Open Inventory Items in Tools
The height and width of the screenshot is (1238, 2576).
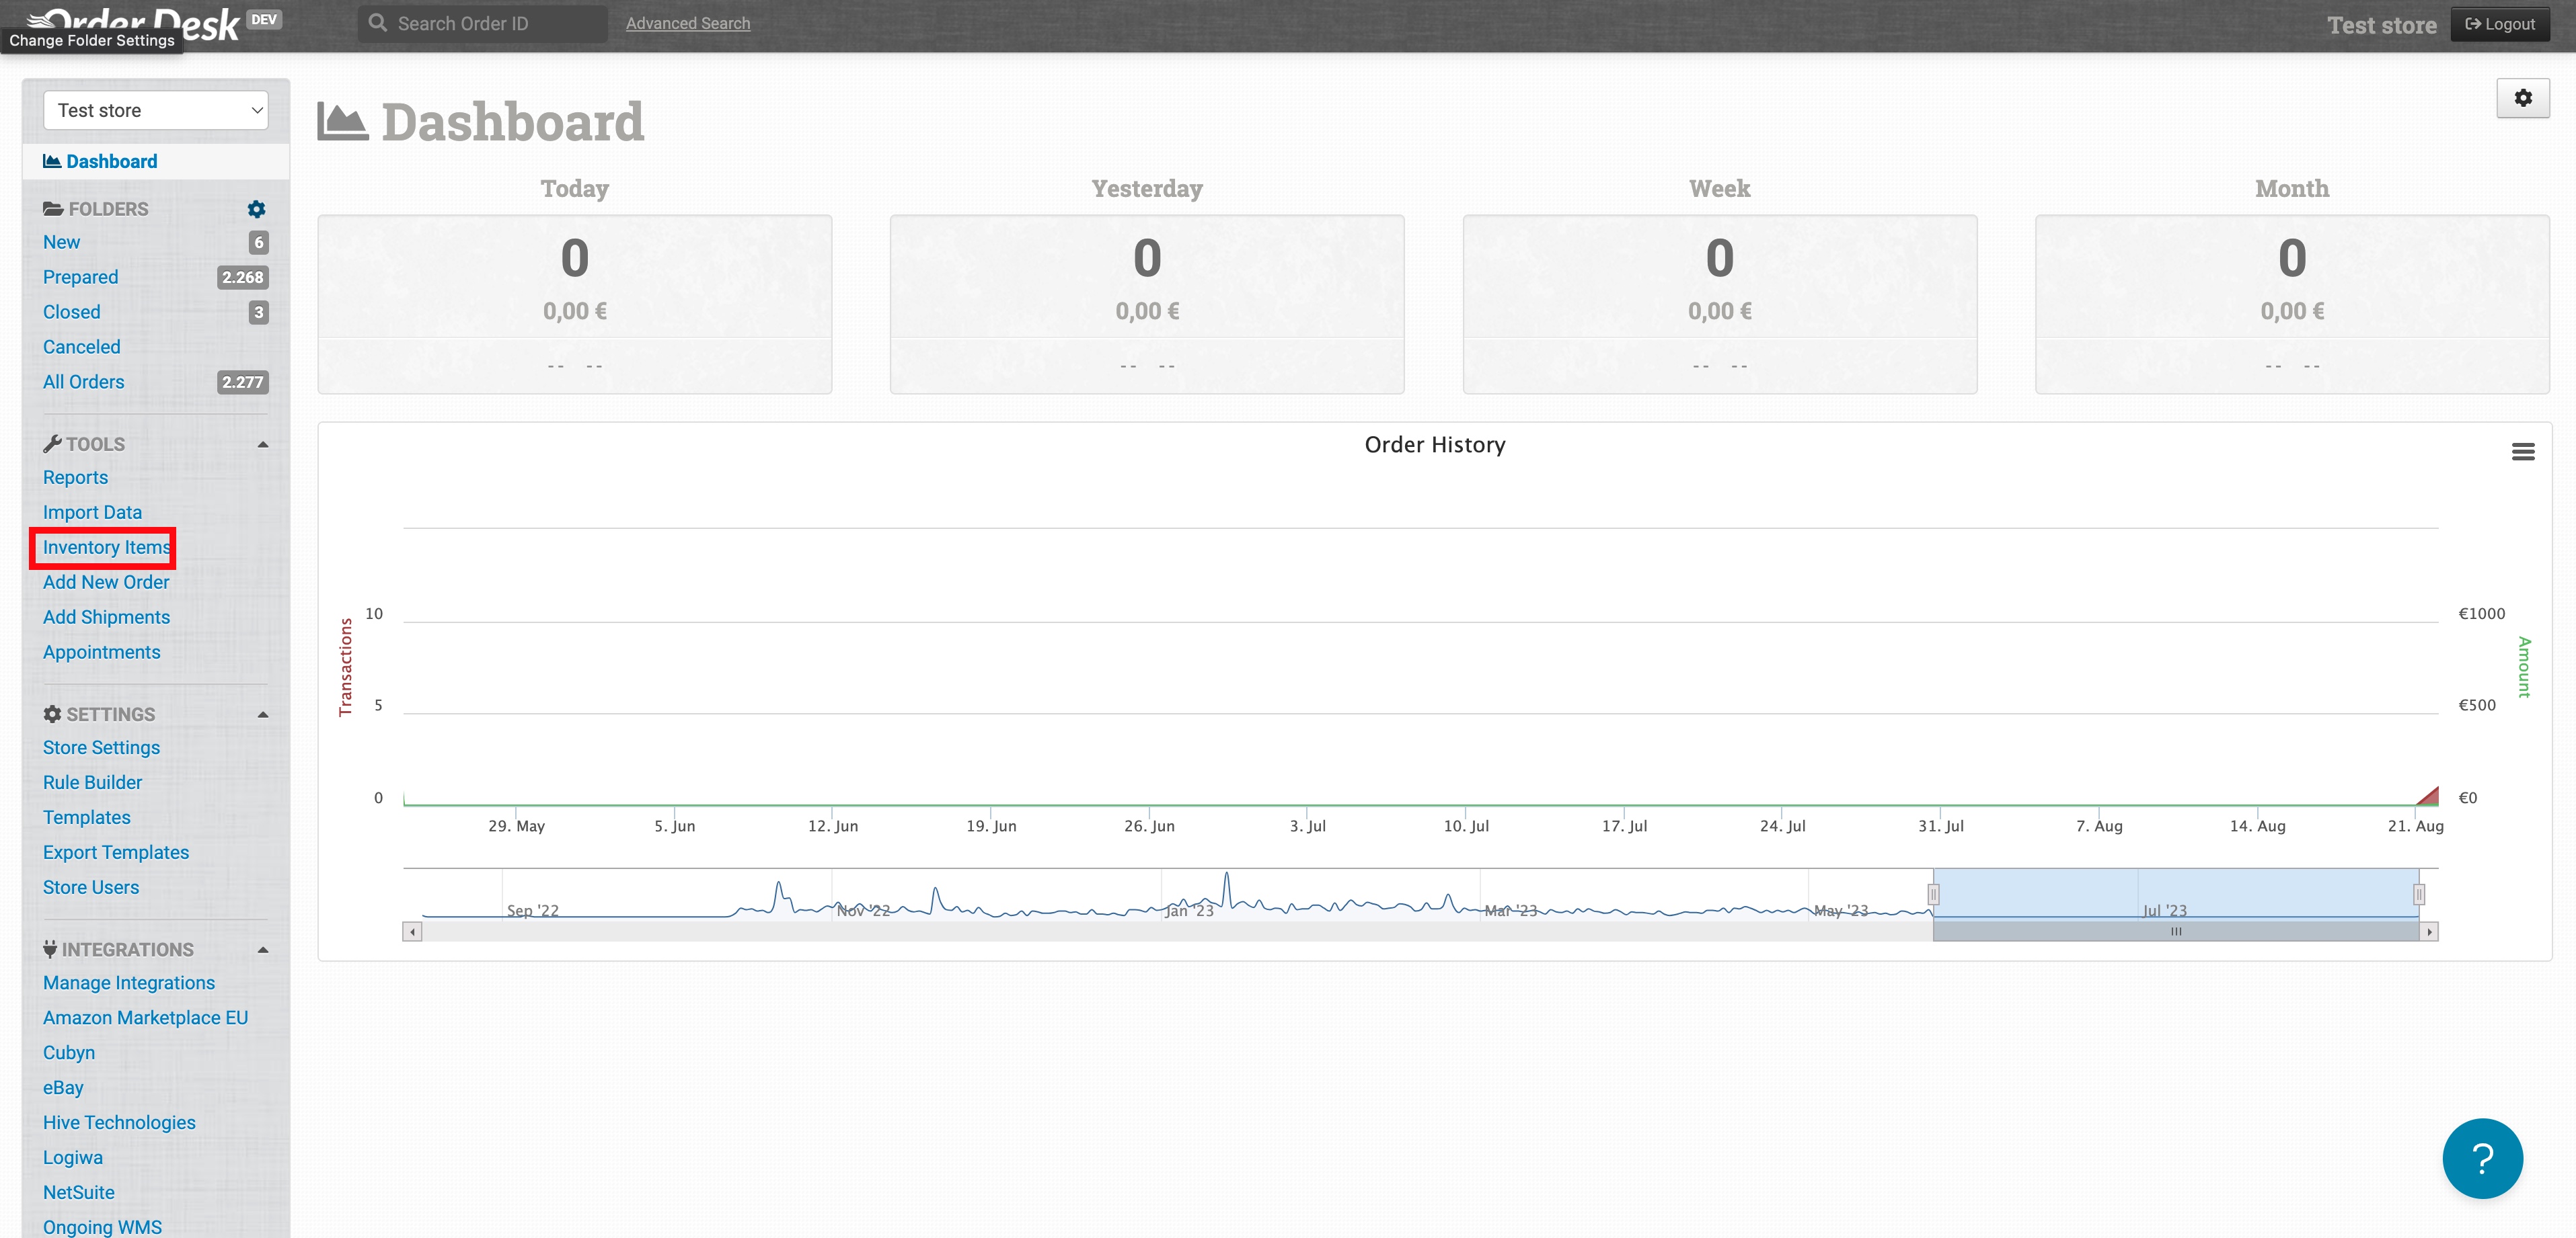[105, 546]
